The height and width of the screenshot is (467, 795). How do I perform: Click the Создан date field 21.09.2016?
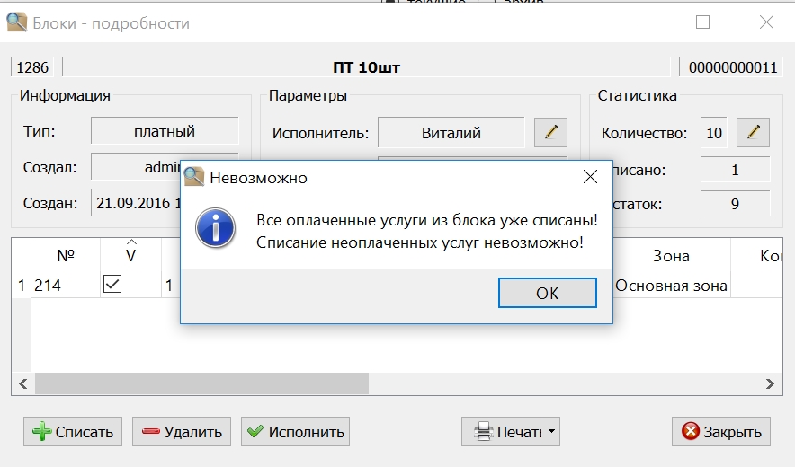click(x=137, y=203)
